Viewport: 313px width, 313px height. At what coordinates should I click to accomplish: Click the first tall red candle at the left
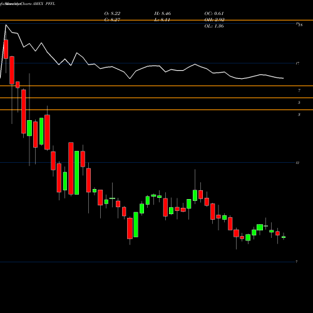coord(6,49)
